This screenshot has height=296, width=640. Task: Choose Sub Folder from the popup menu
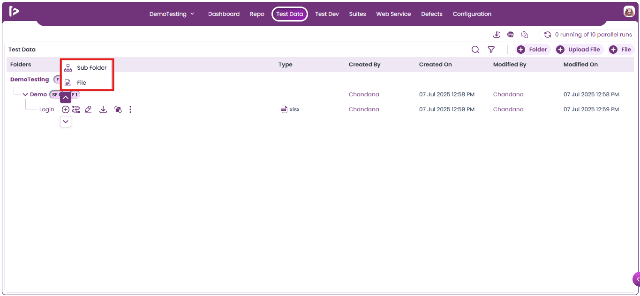click(87, 68)
